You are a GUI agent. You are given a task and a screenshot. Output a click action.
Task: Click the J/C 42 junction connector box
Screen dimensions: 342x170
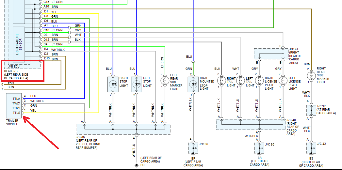click(311, 148)
